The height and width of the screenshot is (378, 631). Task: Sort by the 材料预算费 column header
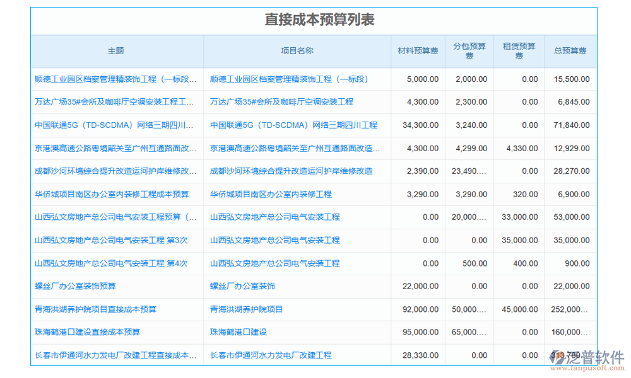418,51
